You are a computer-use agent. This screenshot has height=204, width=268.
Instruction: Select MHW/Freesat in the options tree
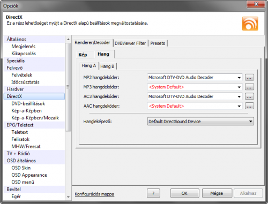[x=34, y=146]
